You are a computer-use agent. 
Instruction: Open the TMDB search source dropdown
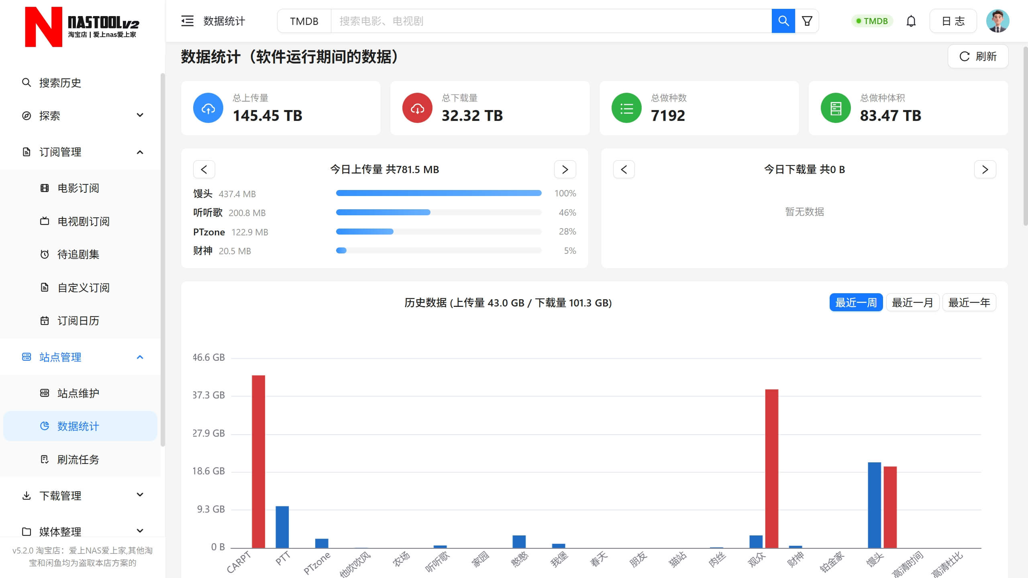pos(304,21)
